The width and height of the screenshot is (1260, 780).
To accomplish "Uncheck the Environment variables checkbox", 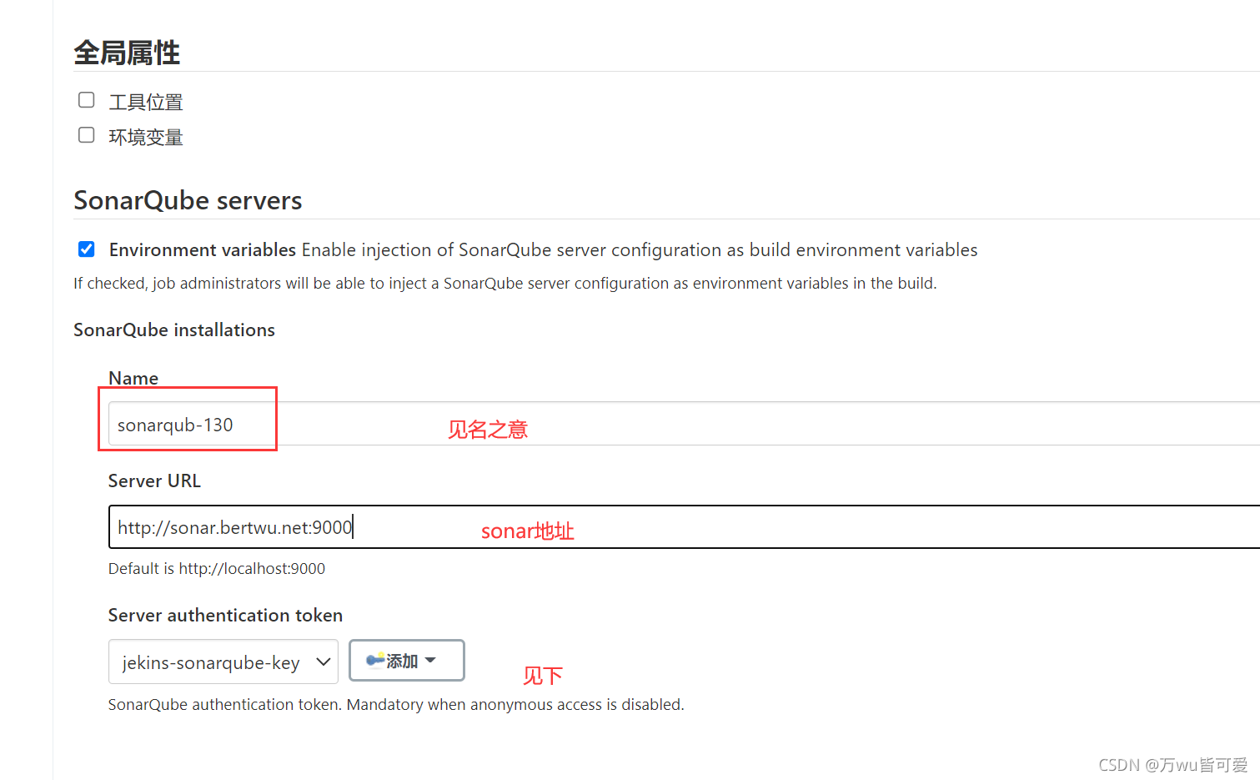I will coord(87,249).
